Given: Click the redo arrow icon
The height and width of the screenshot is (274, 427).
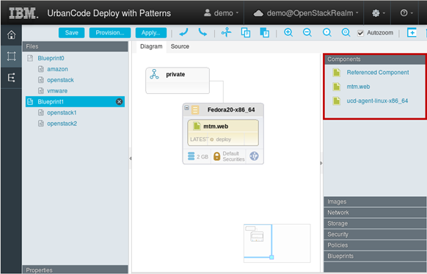Looking at the screenshot, I should point(202,33).
